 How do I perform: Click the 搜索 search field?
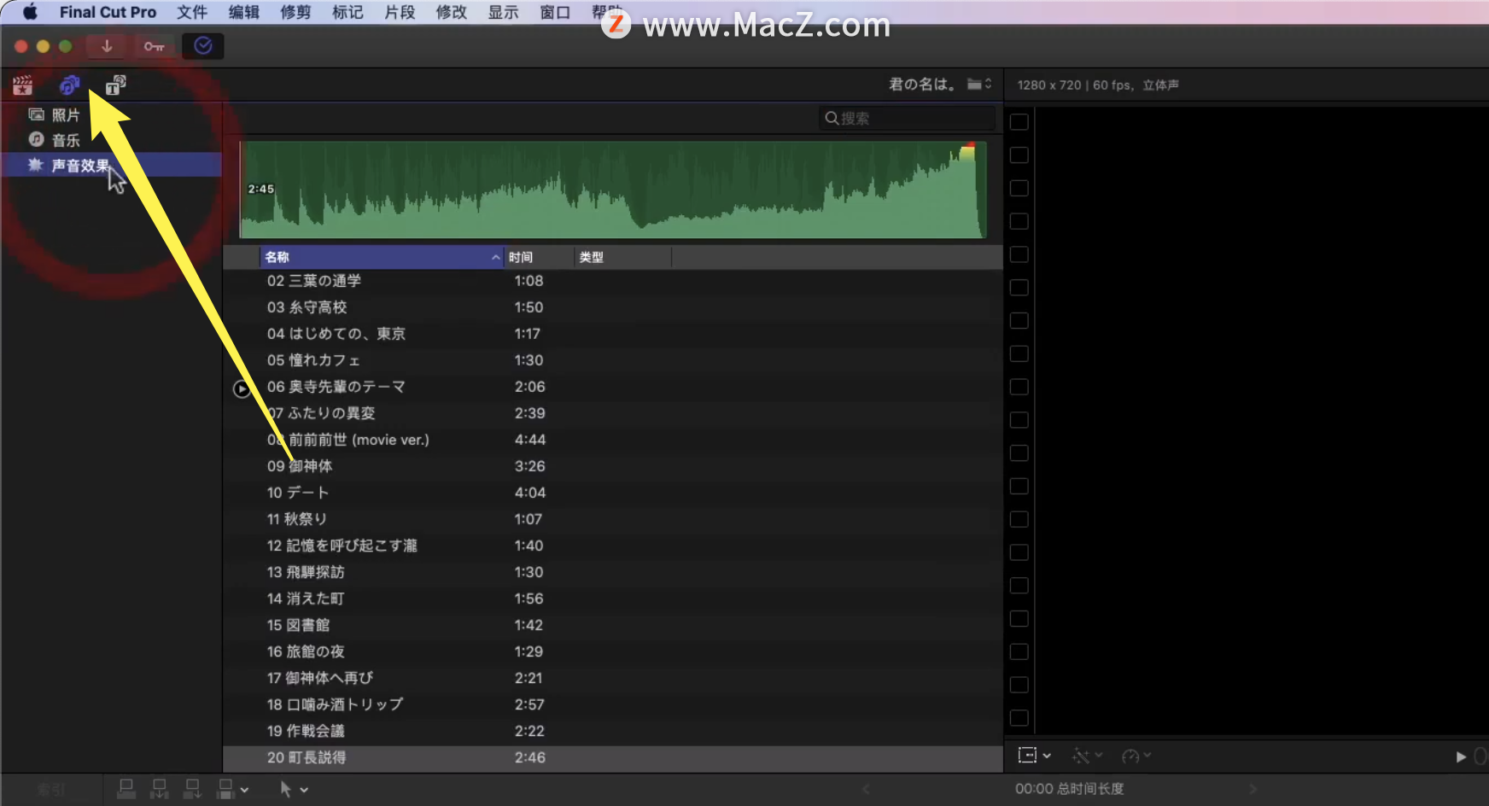coord(907,118)
